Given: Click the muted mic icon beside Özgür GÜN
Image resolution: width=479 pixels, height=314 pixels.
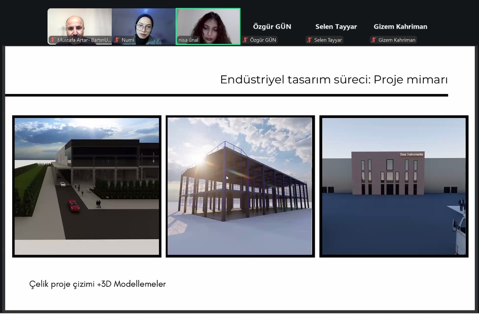Looking at the screenshot, I should point(245,40).
